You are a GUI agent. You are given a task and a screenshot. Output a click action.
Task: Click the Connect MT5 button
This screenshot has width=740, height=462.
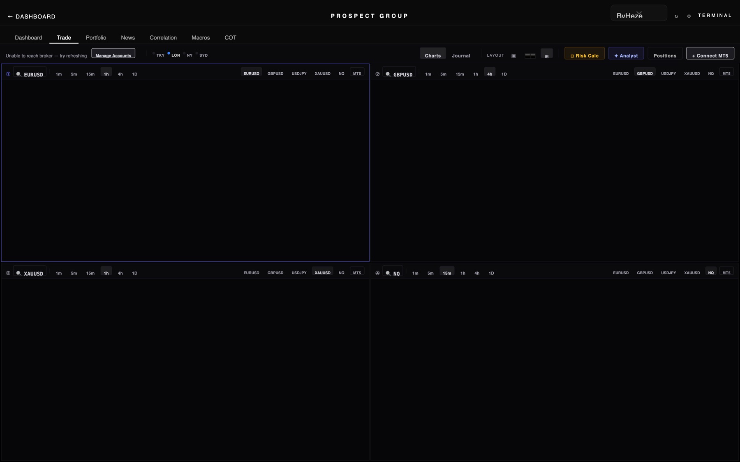[710, 54]
